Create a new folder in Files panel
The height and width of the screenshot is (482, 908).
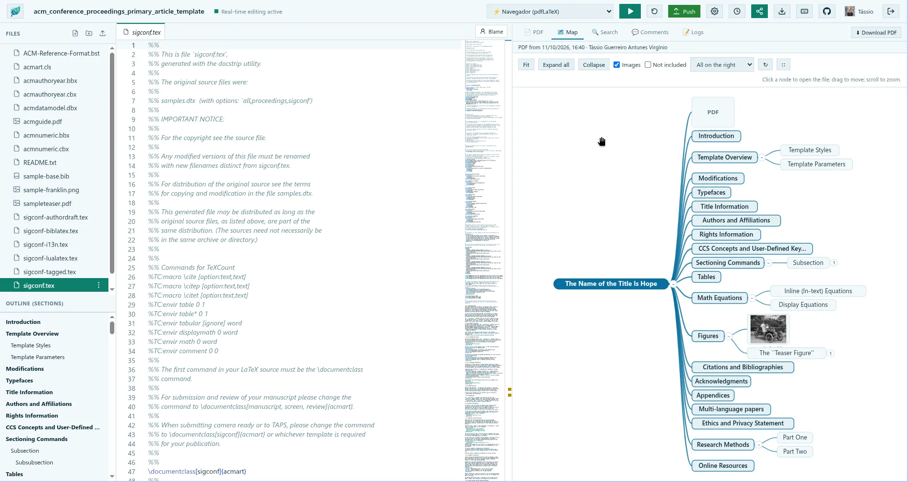click(x=89, y=33)
